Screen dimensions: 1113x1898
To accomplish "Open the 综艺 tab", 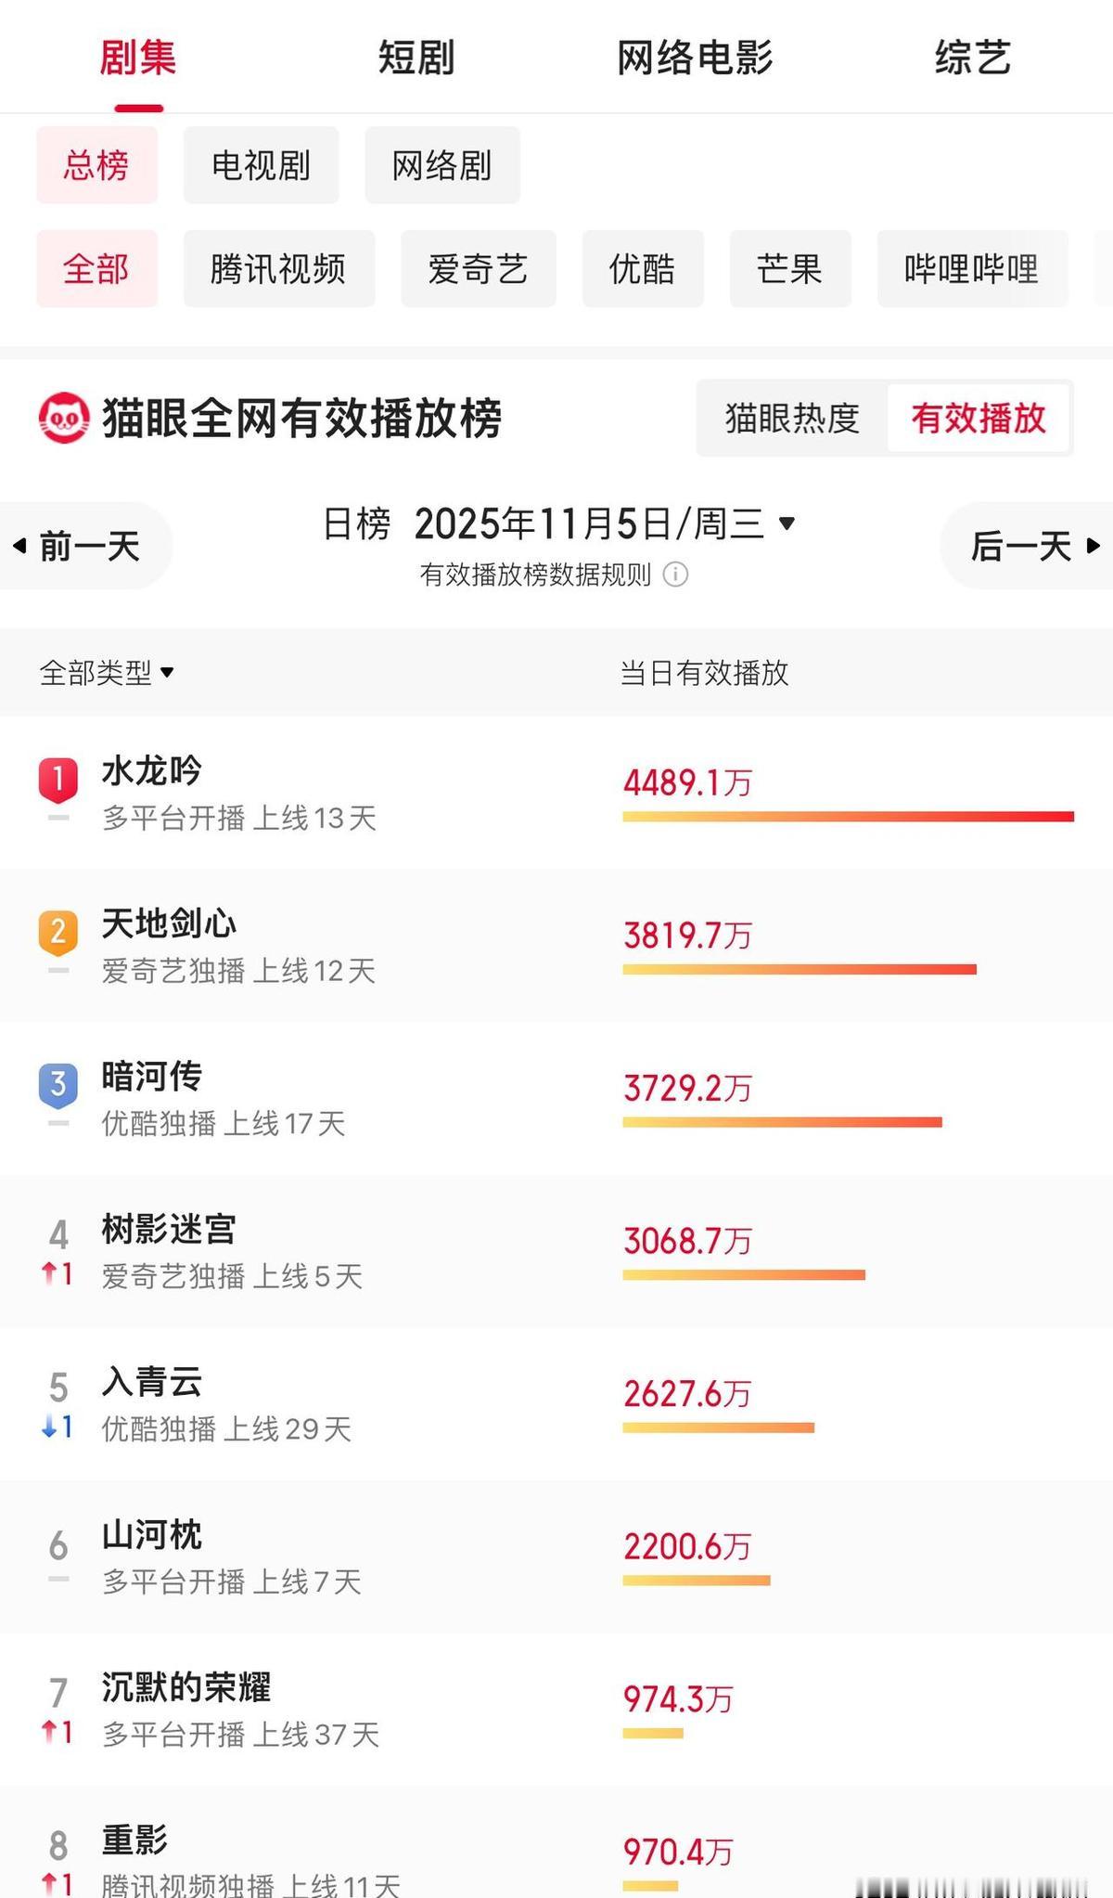I will coord(972,58).
